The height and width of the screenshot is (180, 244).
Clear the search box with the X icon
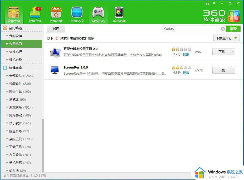223,29
